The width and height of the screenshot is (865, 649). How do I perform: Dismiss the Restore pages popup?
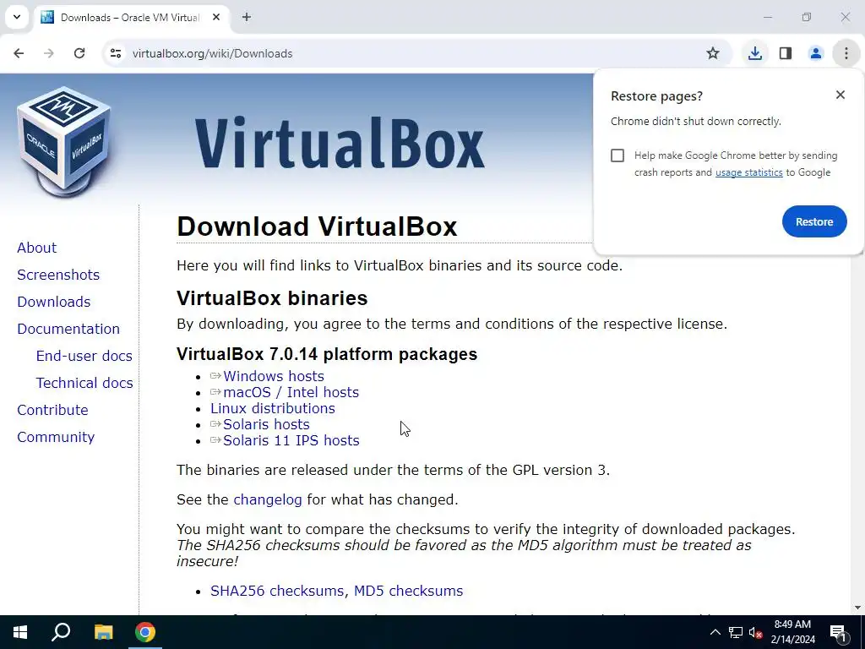(x=841, y=95)
